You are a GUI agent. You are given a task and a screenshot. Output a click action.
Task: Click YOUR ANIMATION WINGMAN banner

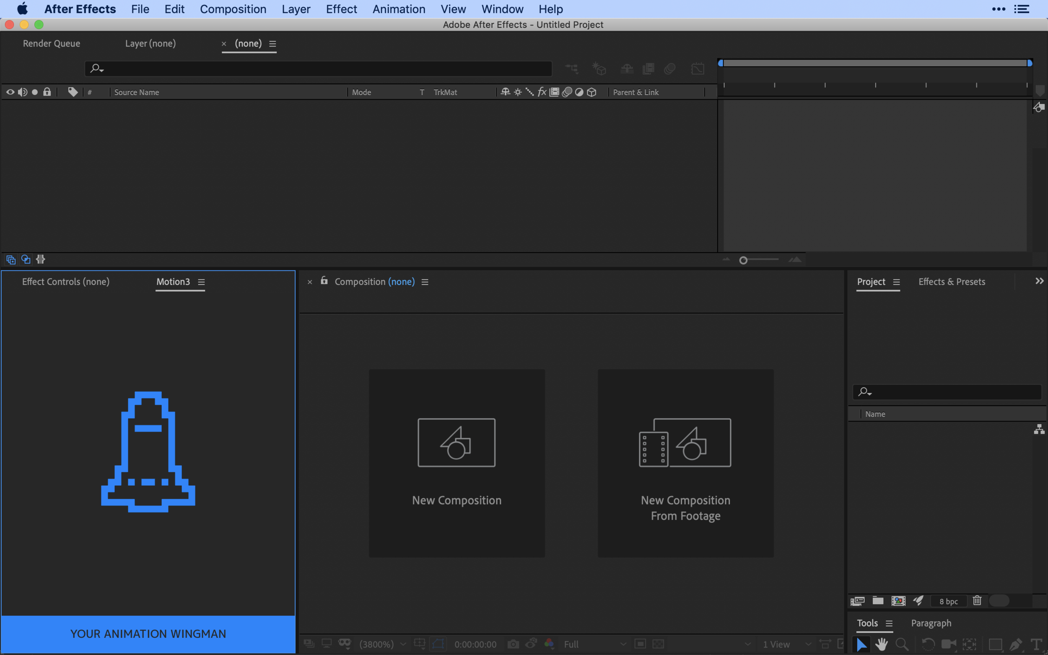tap(148, 634)
